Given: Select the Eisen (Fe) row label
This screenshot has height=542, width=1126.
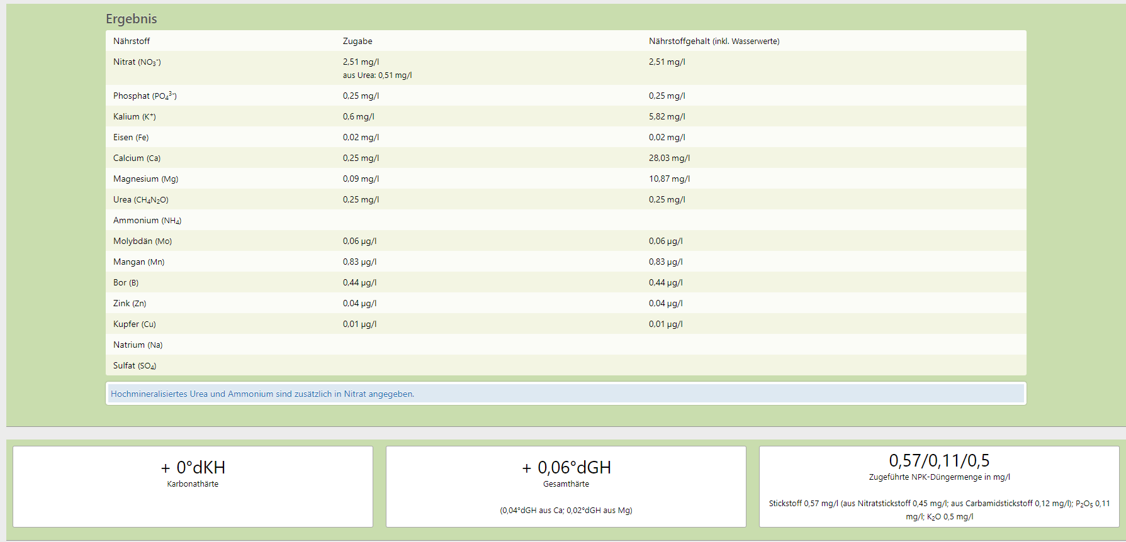Looking at the screenshot, I should (131, 137).
